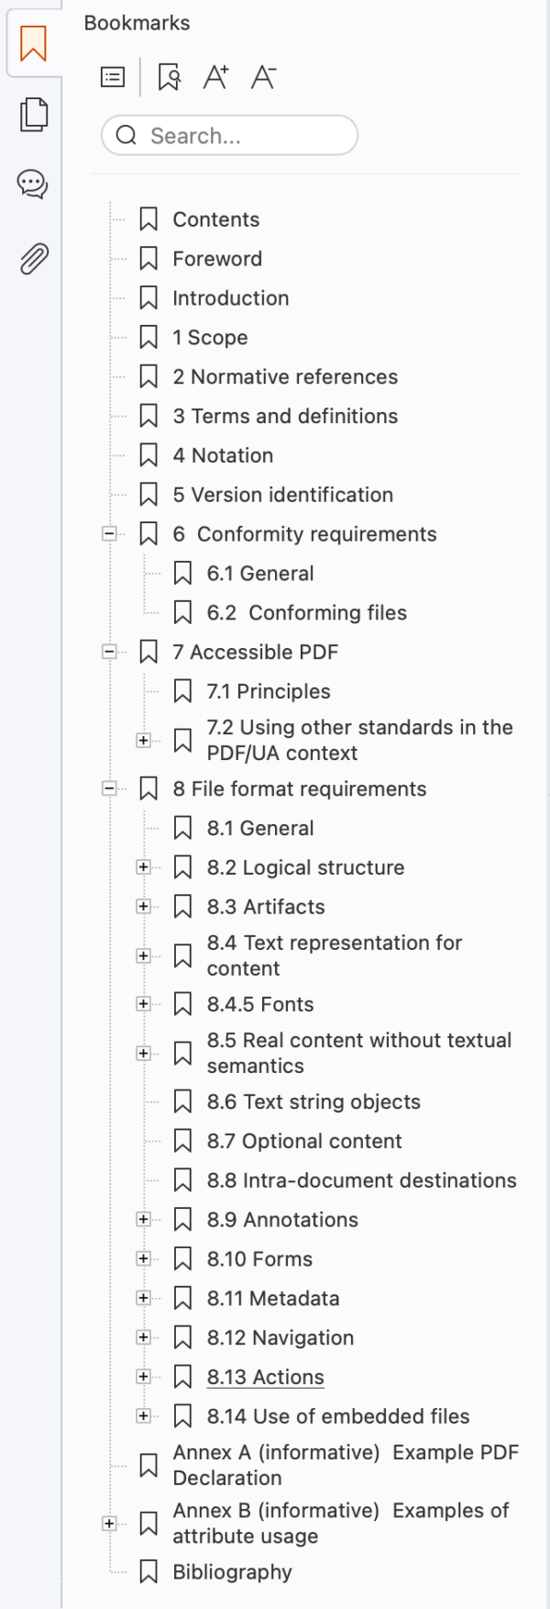Expand the 8.13 Actions bookmark
Screen dimensions: 550x1609
coord(144,1377)
